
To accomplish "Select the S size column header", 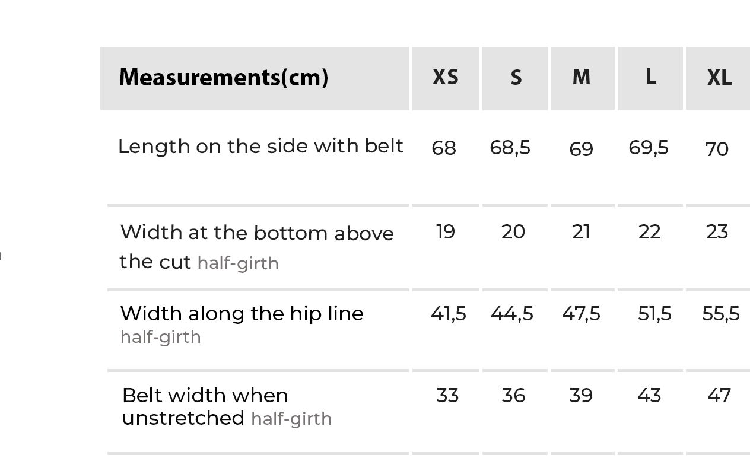I will 516,78.
